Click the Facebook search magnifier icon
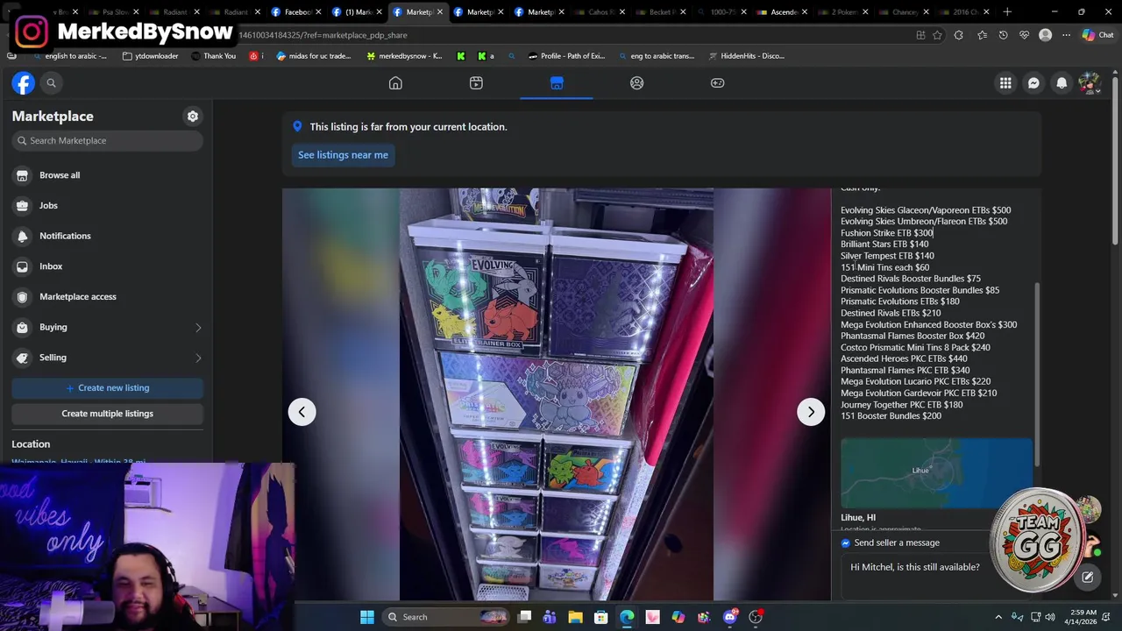The width and height of the screenshot is (1122, 631). (x=51, y=83)
